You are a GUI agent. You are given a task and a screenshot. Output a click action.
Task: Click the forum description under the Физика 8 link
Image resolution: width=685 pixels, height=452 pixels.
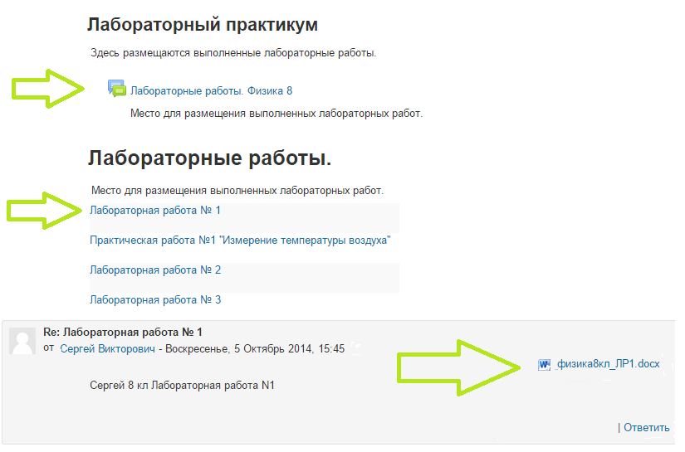(x=276, y=114)
